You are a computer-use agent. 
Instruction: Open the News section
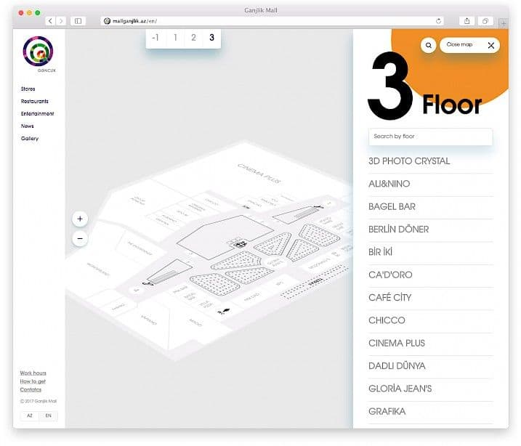pyautogui.click(x=27, y=126)
